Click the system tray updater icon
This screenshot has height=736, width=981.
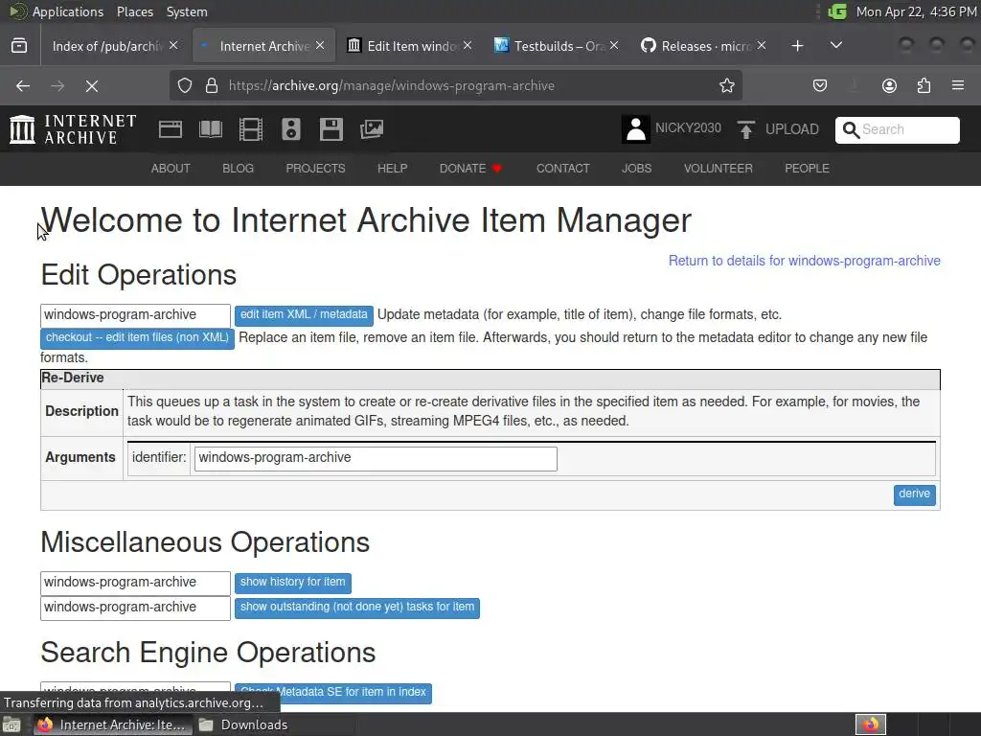click(837, 11)
